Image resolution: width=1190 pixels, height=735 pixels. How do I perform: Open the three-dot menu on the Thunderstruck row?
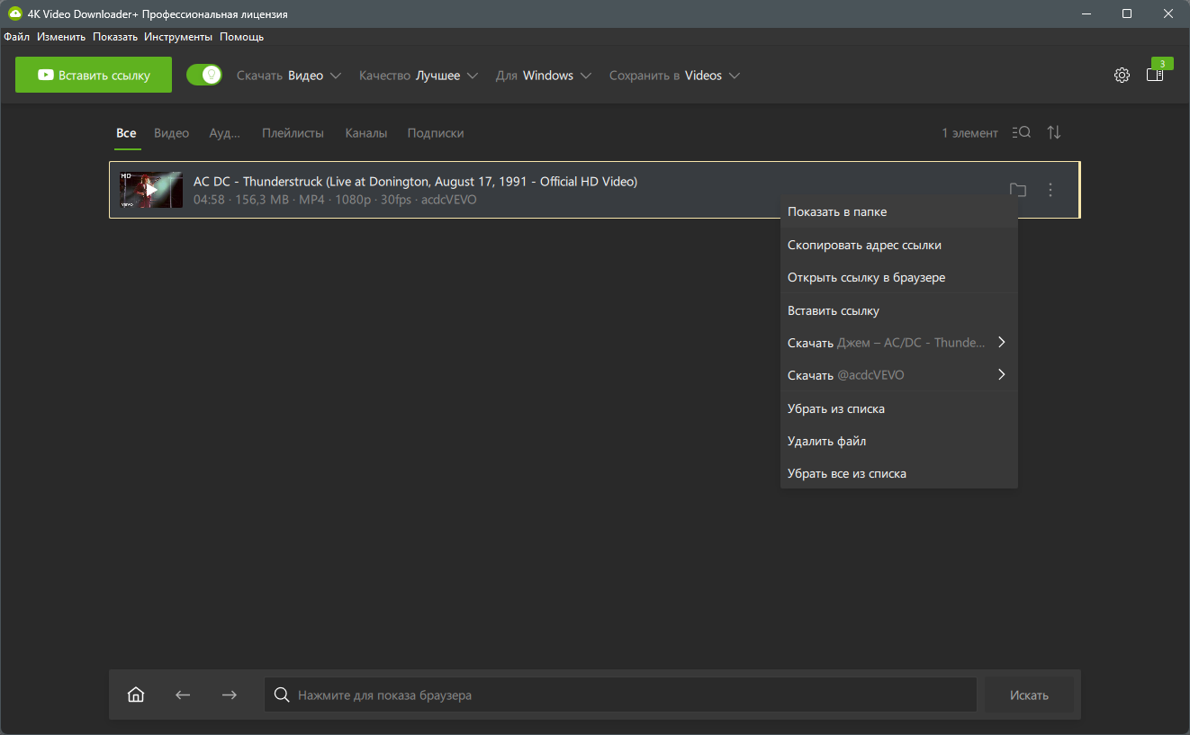(x=1050, y=190)
